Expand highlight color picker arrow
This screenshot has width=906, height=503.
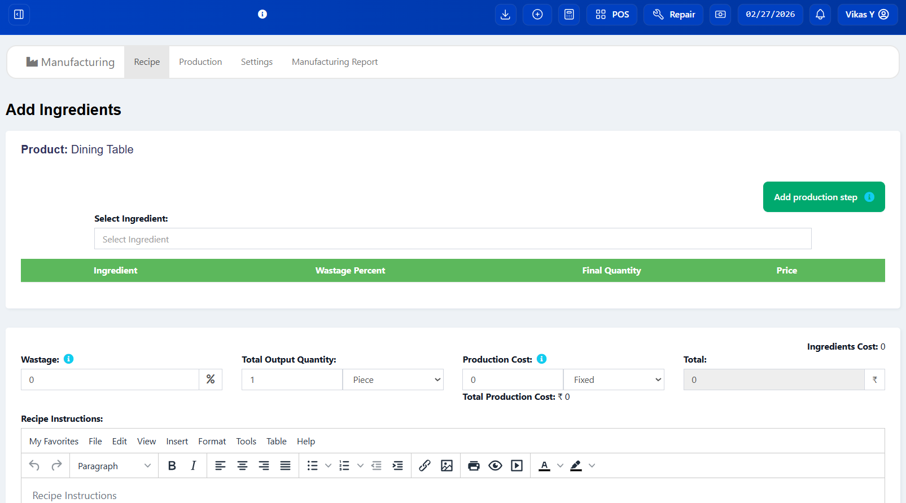pos(592,466)
